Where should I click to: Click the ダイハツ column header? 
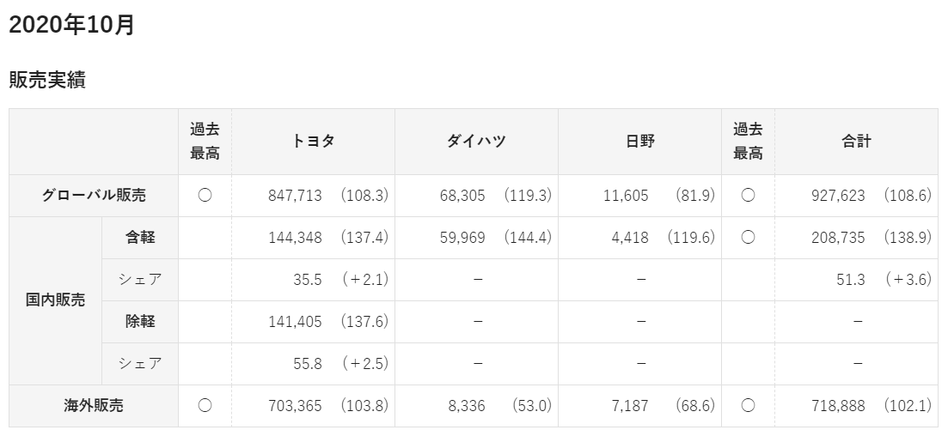tap(476, 142)
